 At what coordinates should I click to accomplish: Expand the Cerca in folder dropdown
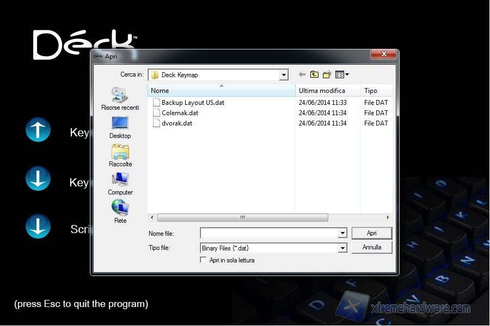click(x=283, y=75)
